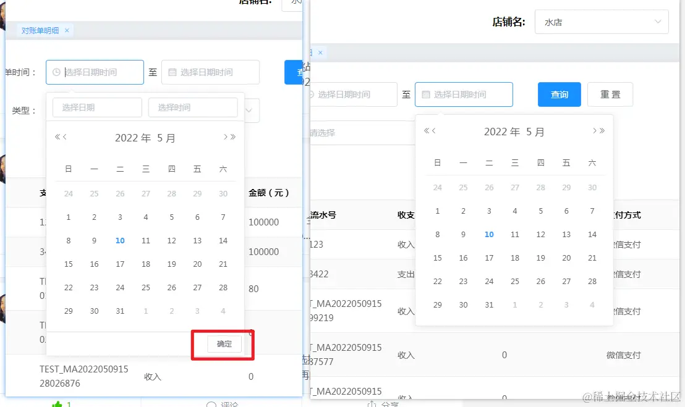Select day 12 in right calendar

(x=541, y=235)
